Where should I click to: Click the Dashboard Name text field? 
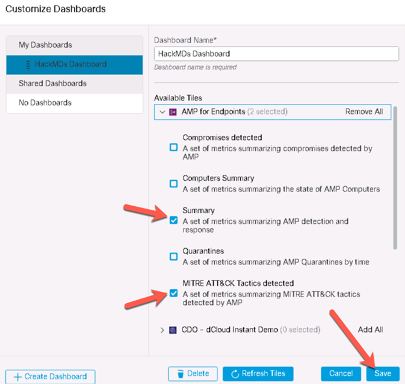point(276,54)
